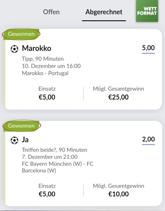
Task: Click the soccer ball icon beside Ja
Action: 14,140
